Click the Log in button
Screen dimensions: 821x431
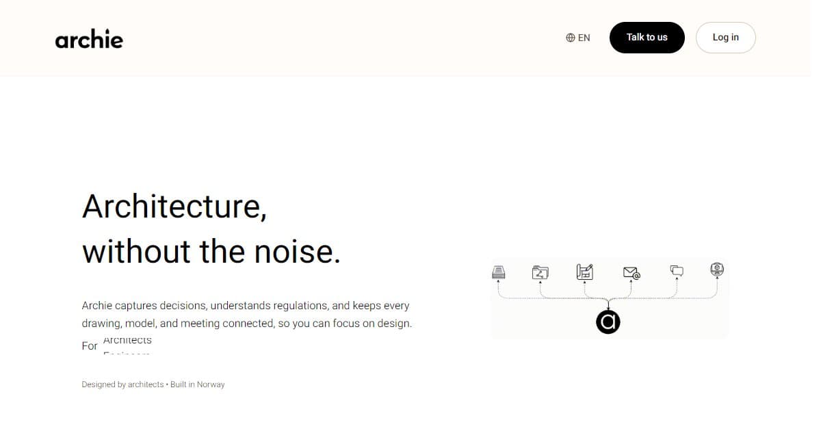725,38
